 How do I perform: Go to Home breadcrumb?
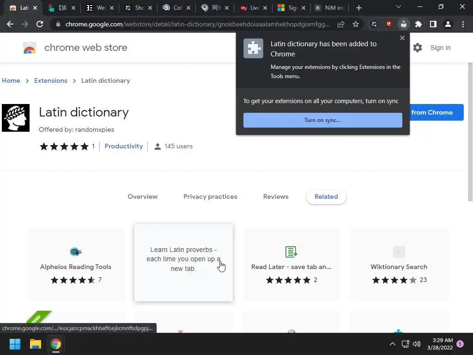click(11, 80)
